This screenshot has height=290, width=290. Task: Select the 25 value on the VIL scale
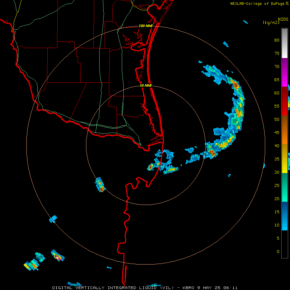tap(277, 185)
